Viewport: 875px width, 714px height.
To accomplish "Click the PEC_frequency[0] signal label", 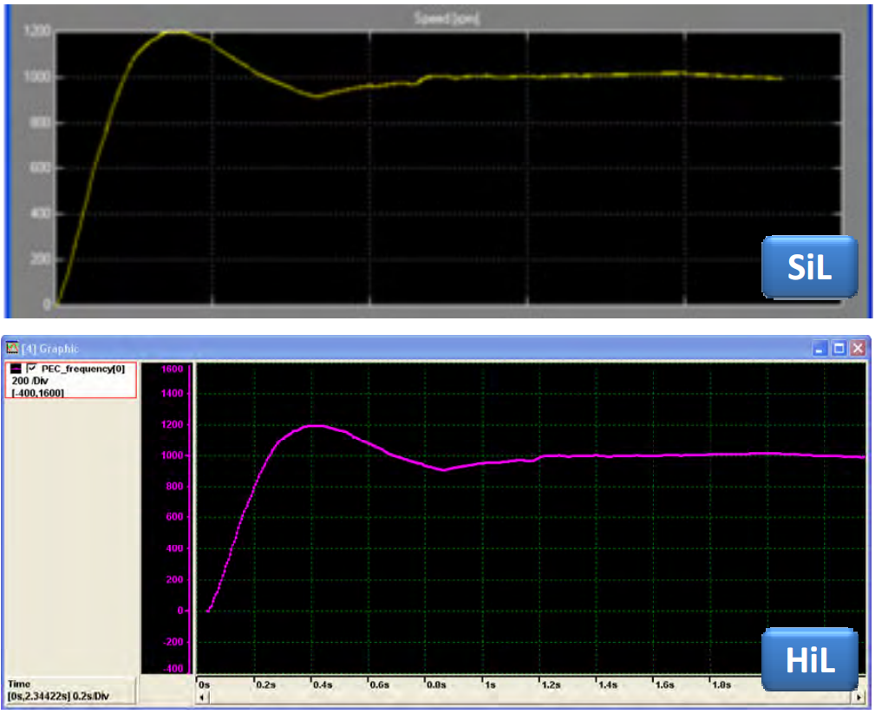I will click(83, 369).
